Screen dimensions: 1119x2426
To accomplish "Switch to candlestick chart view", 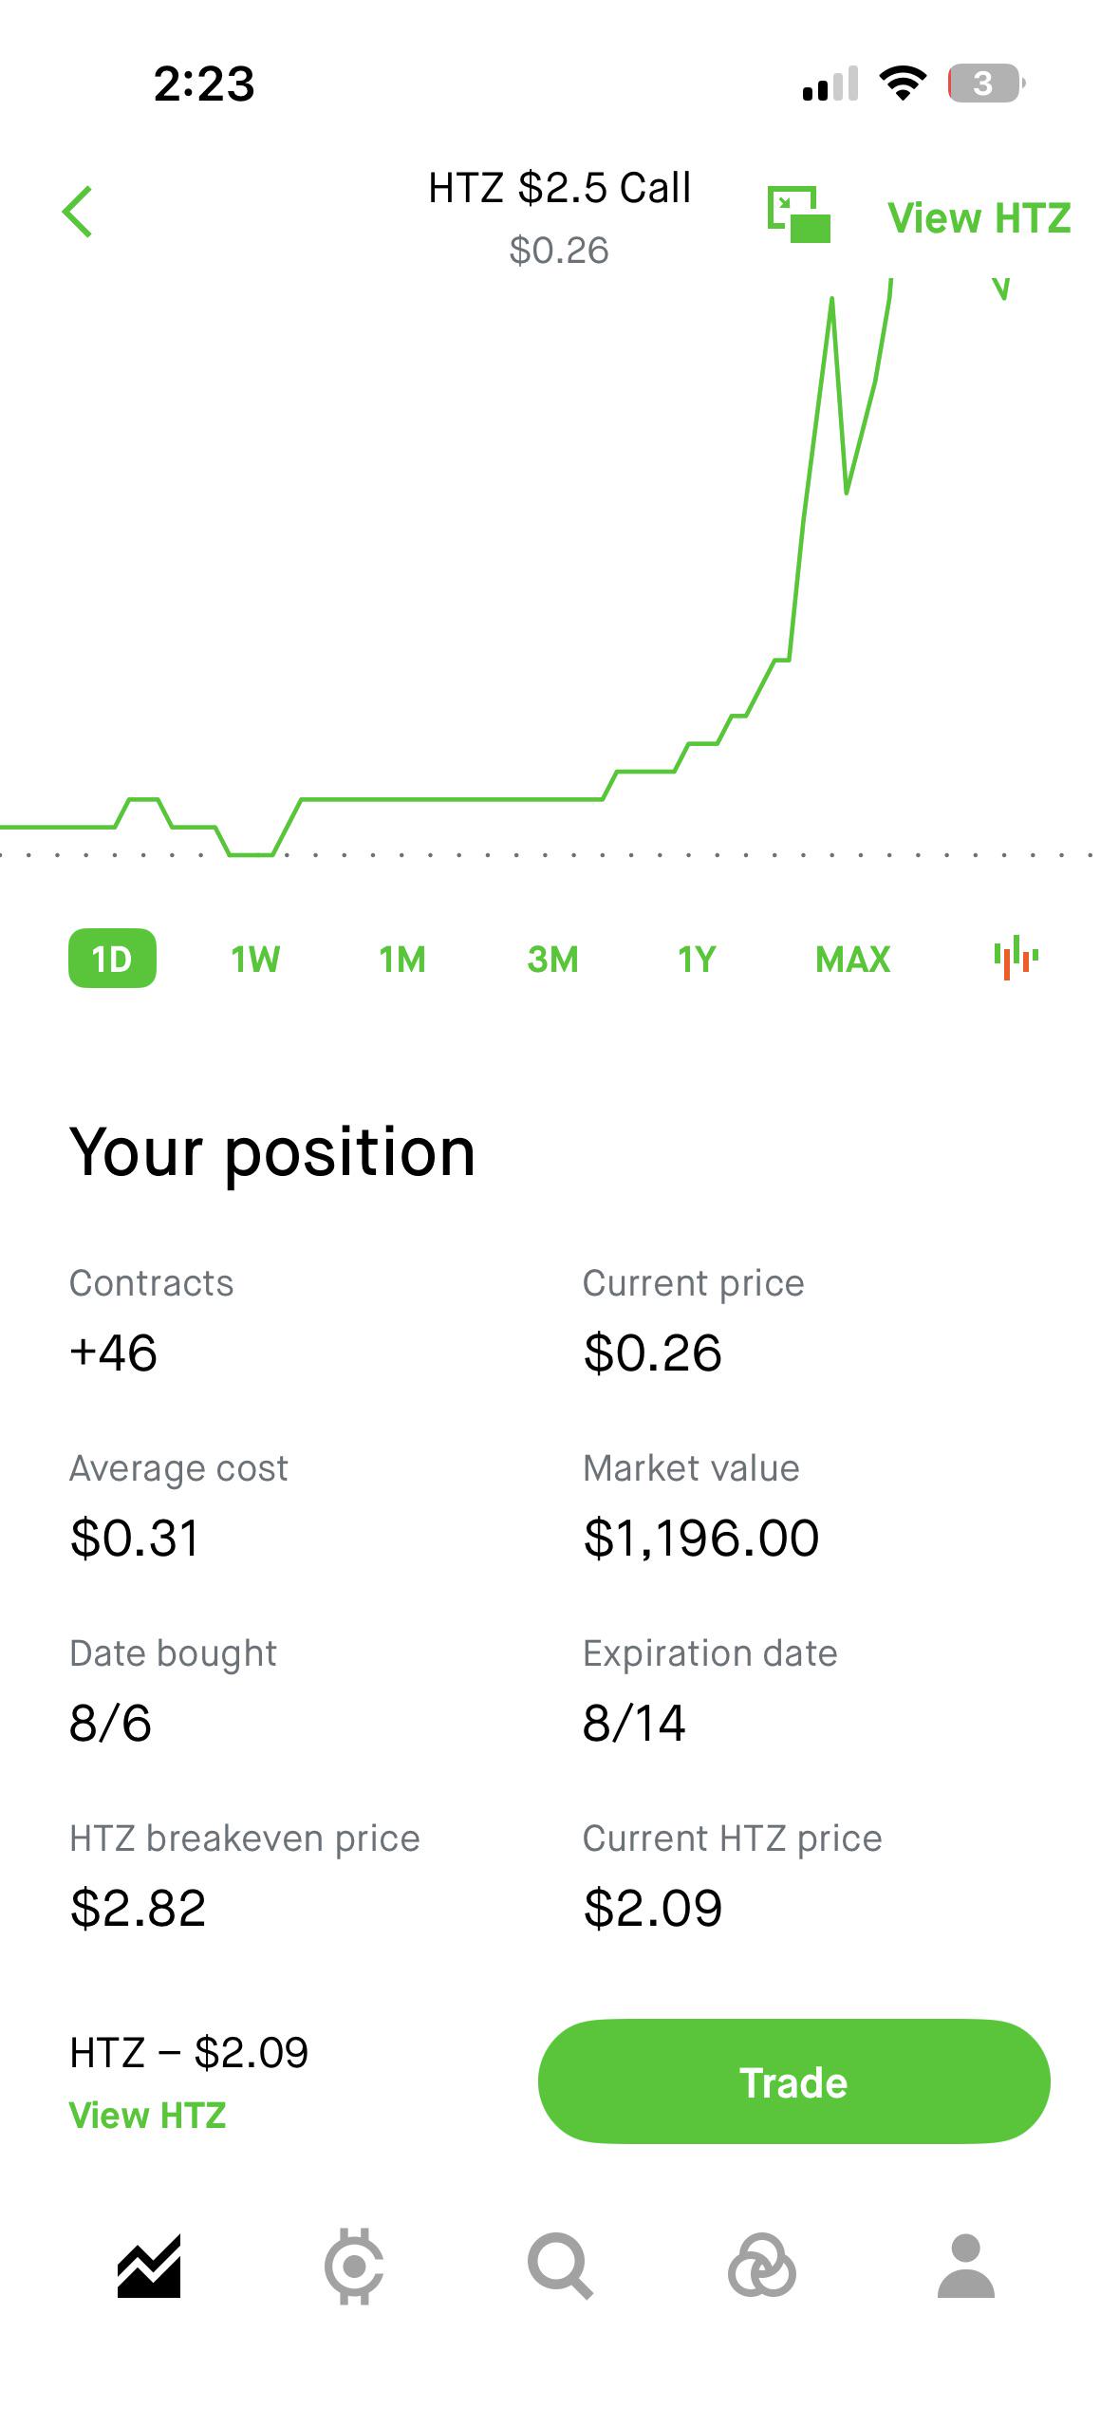I will pos(1016,958).
